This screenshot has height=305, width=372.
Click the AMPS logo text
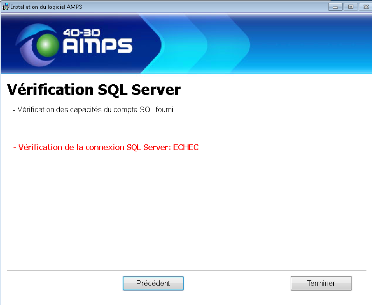(97, 46)
